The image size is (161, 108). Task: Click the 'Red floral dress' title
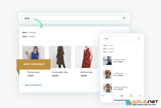[86, 72]
